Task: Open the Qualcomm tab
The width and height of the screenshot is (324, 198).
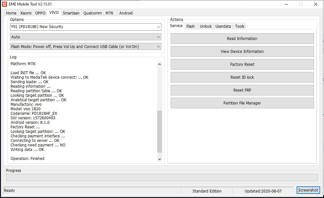Action: [x=92, y=13]
